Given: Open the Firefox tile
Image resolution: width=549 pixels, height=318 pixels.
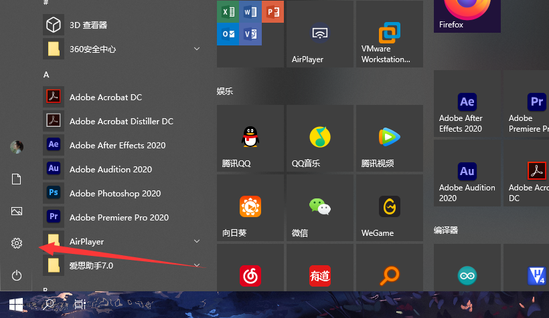Looking at the screenshot, I should coord(467,16).
